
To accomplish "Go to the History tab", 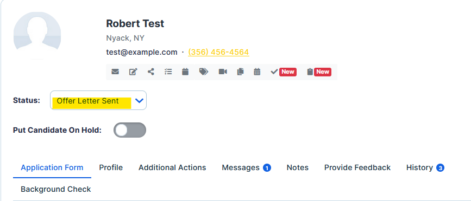I will tap(425, 167).
